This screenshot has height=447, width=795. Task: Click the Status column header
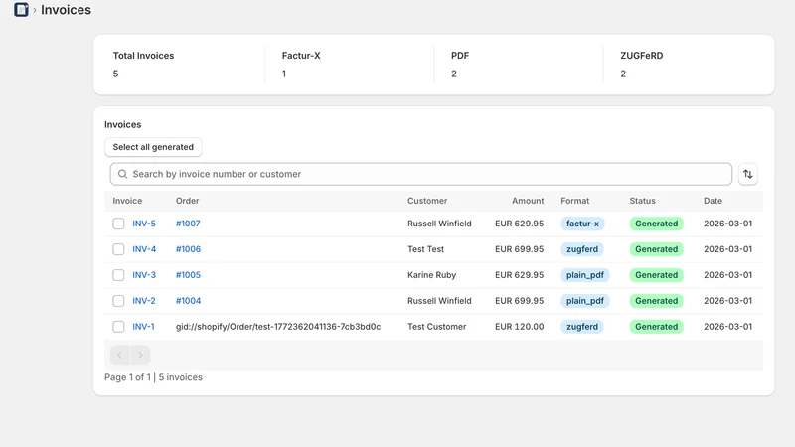(642, 201)
